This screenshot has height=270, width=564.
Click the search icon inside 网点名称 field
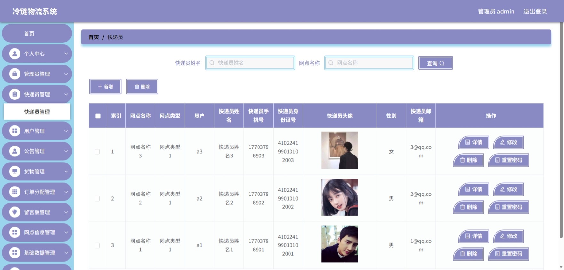click(x=331, y=63)
